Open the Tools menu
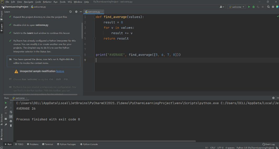 pos(62,2)
